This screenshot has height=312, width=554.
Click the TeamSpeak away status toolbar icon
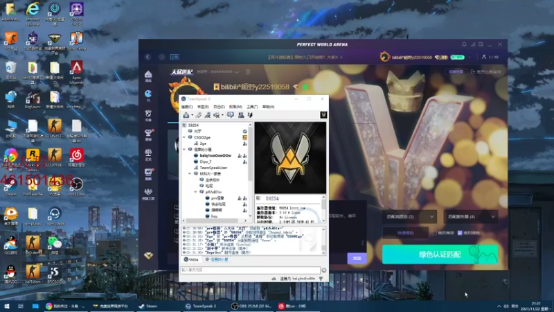216,115
